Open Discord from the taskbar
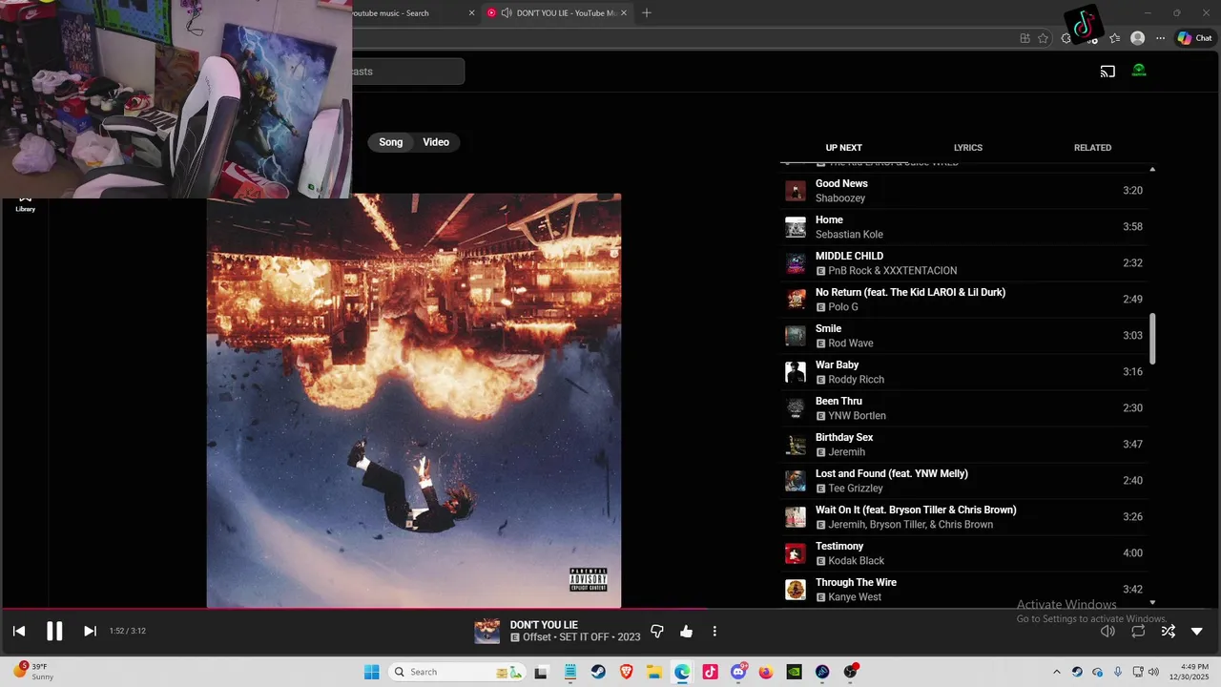 tap(738, 672)
